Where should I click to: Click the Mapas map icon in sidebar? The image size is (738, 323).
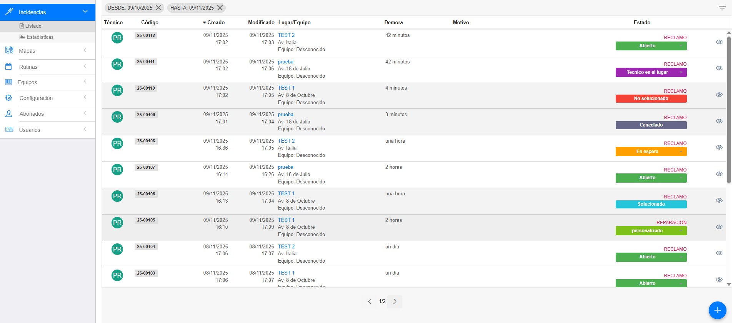tap(9, 50)
